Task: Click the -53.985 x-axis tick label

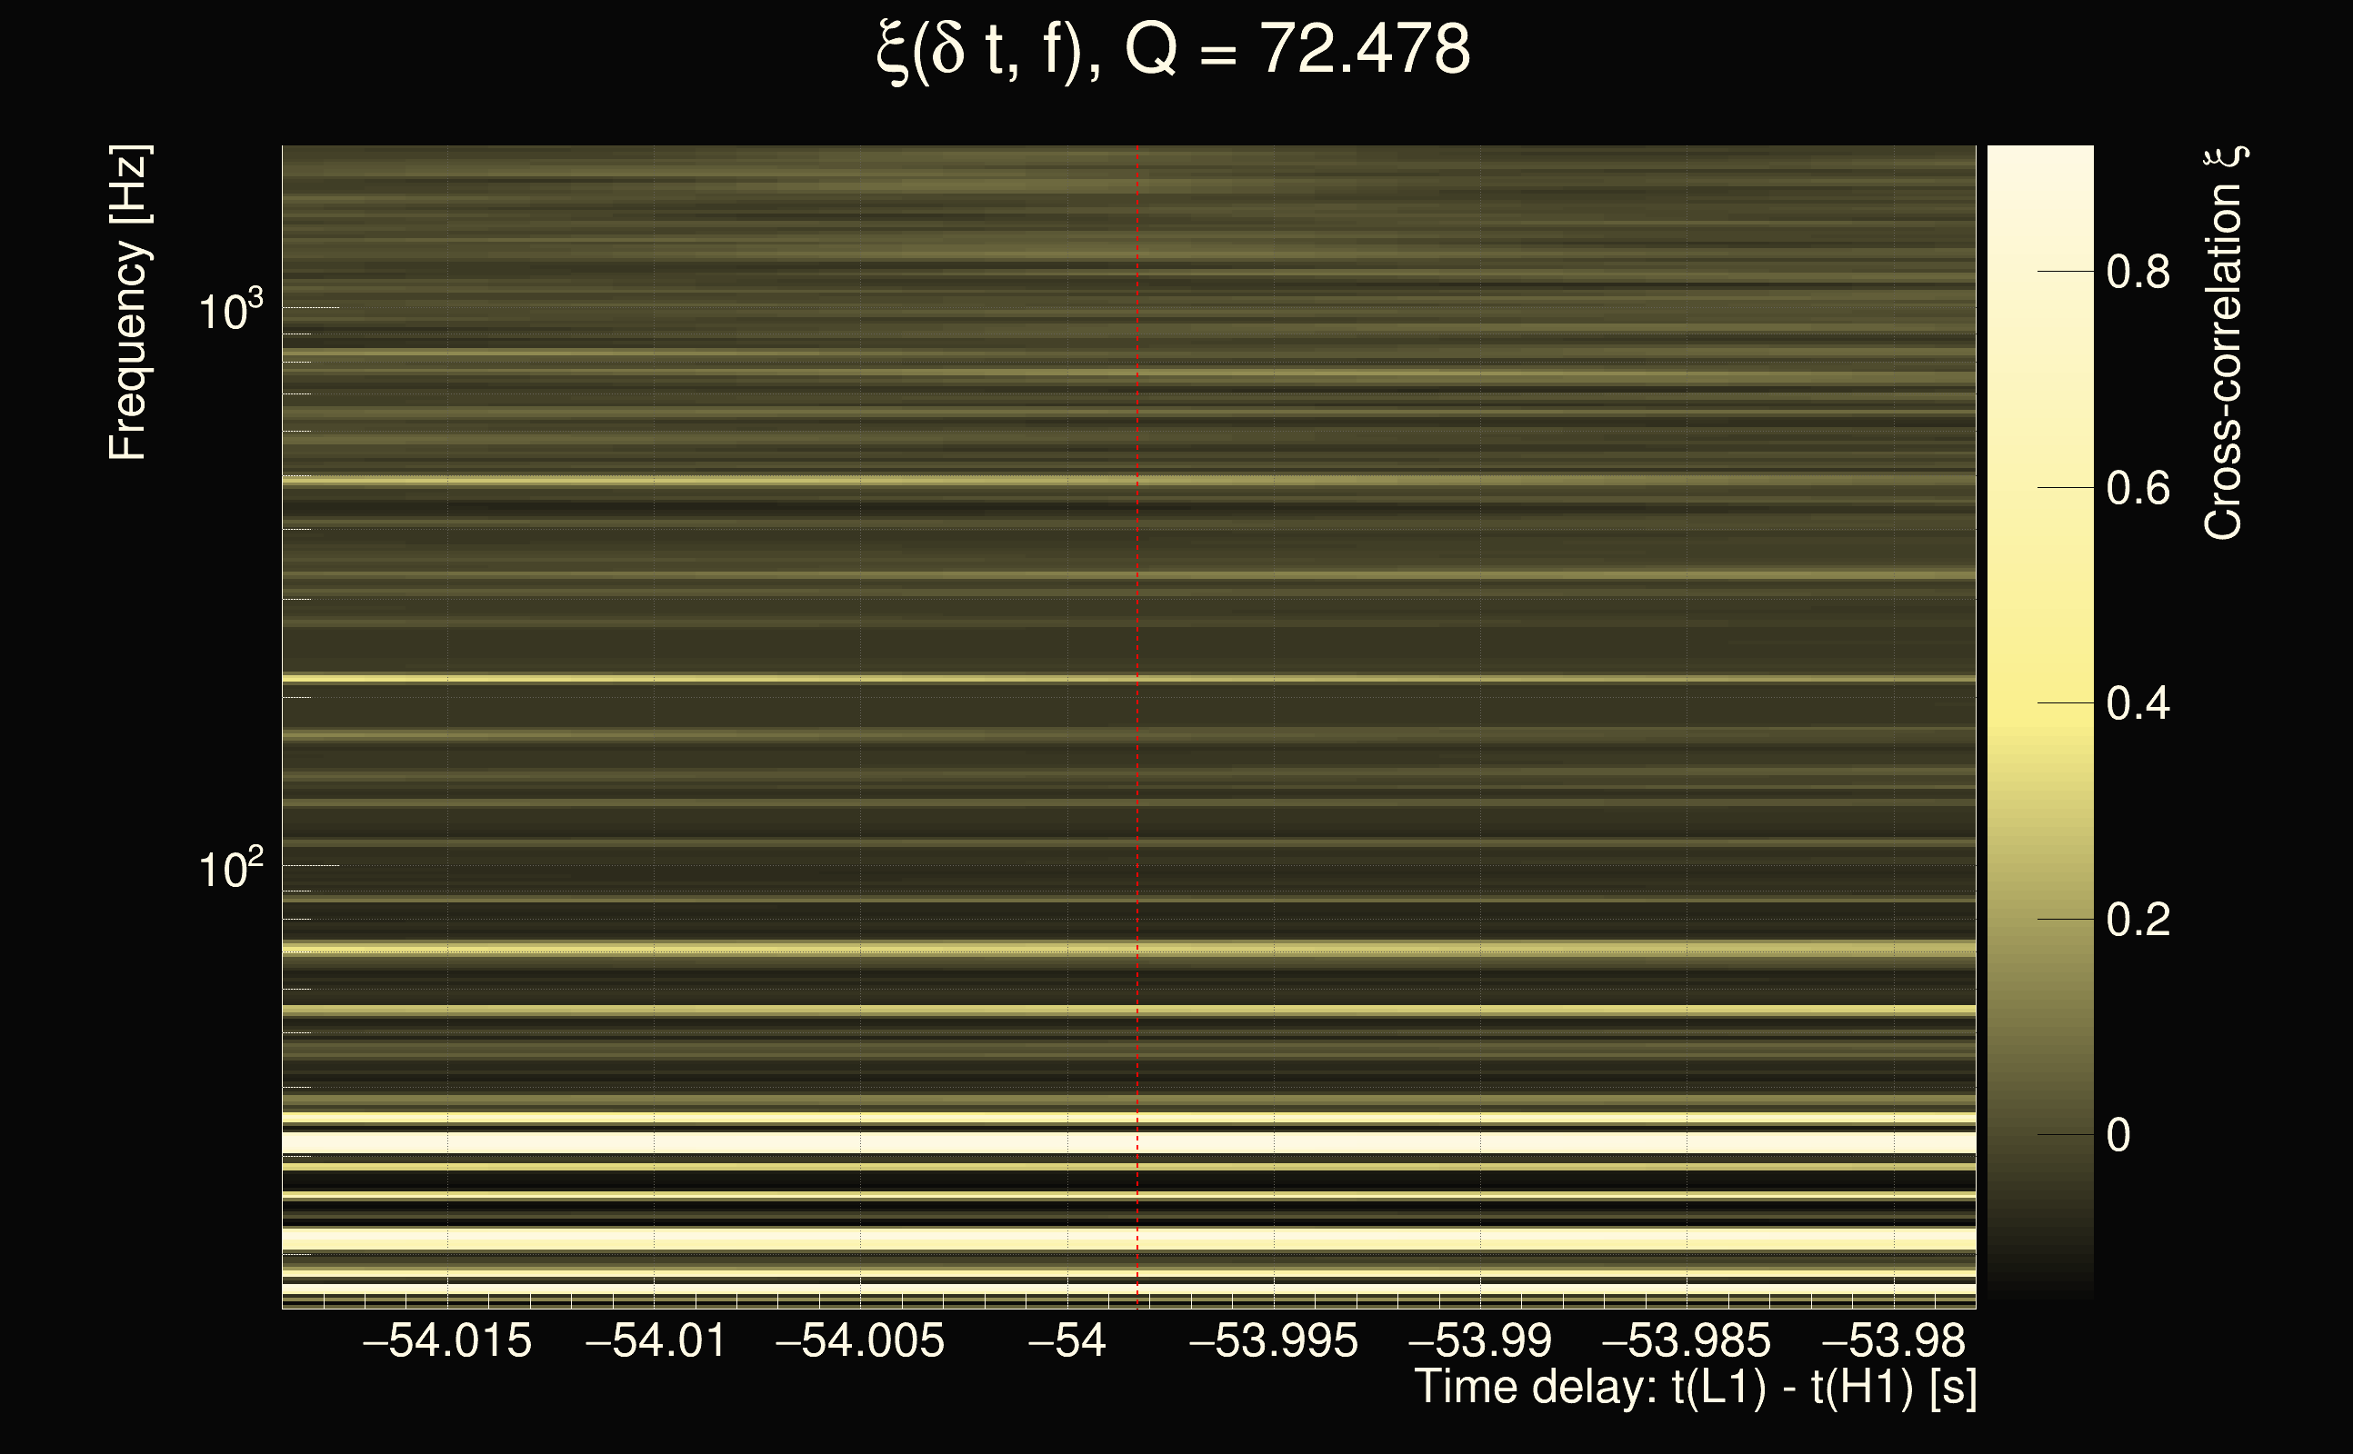Action: (x=1686, y=1341)
